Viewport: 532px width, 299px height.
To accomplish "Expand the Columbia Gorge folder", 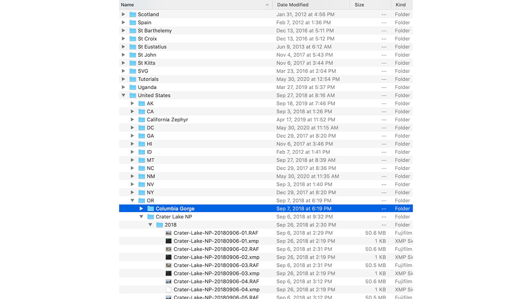I will click(x=141, y=209).
